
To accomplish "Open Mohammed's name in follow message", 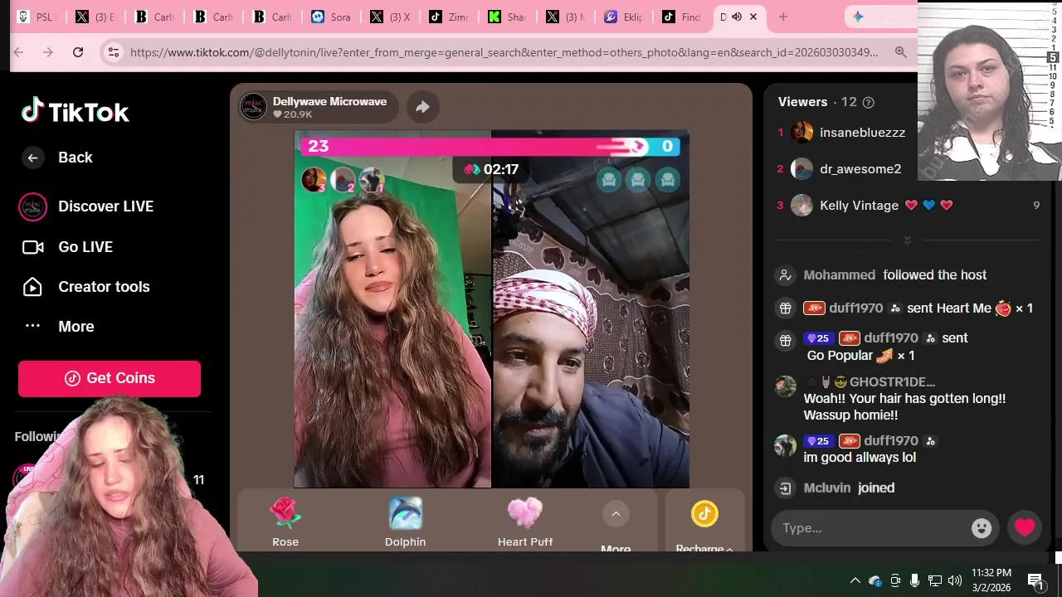I will [839, 275].
